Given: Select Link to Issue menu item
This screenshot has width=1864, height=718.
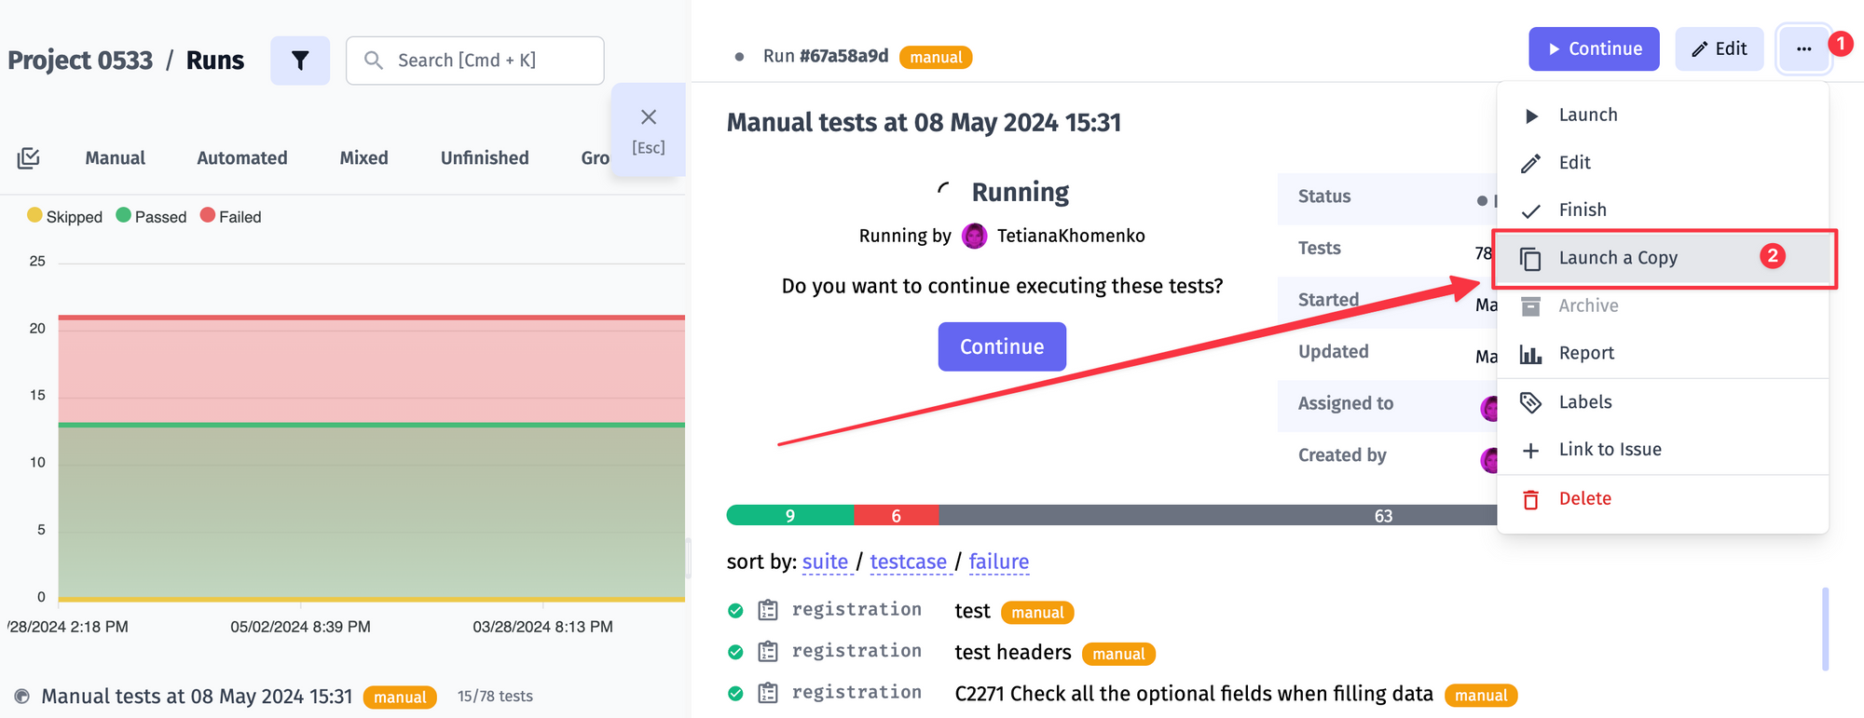Looking at the screenshot, I should pyautogui.click(x=1663, y=450).
